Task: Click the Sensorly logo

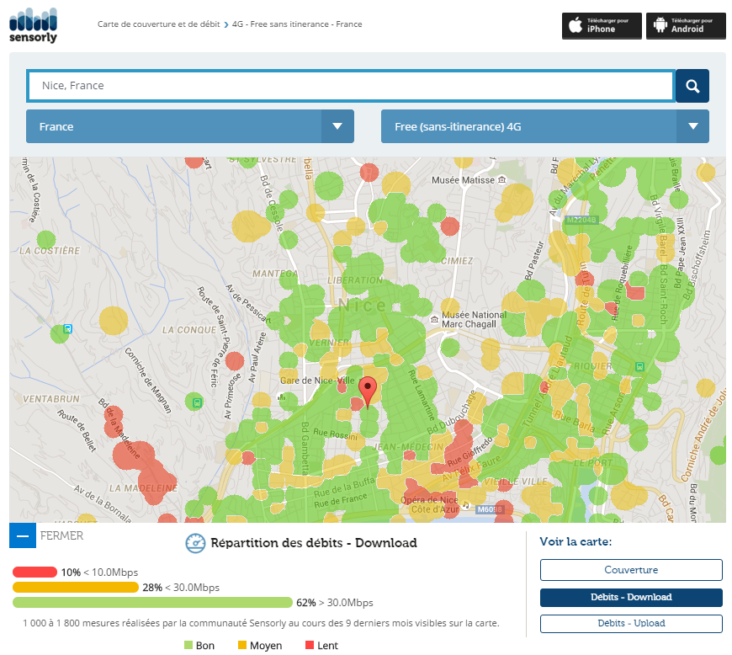Action: click(x=34, y=24)
